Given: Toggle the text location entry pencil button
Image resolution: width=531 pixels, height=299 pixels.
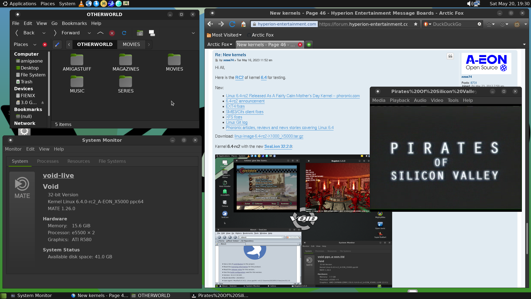Looking at the screenshot, I should (x=57, y=45).
